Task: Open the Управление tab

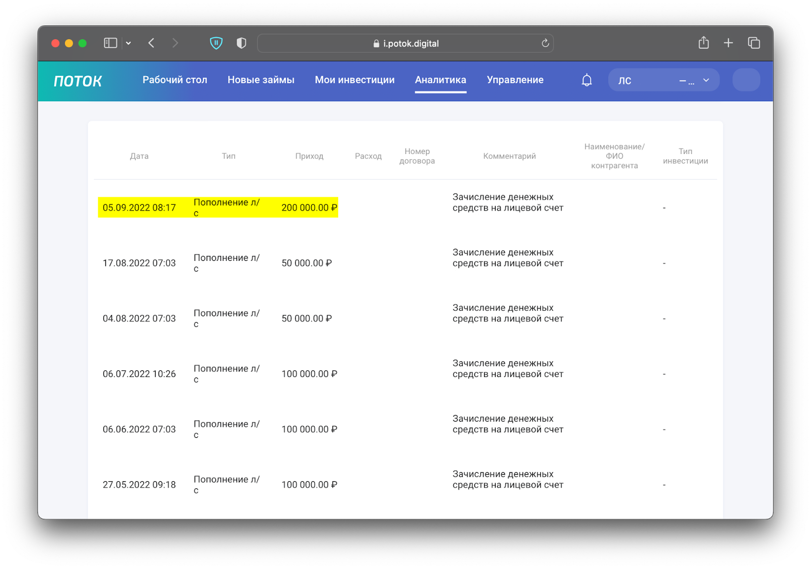Action: 515,80
